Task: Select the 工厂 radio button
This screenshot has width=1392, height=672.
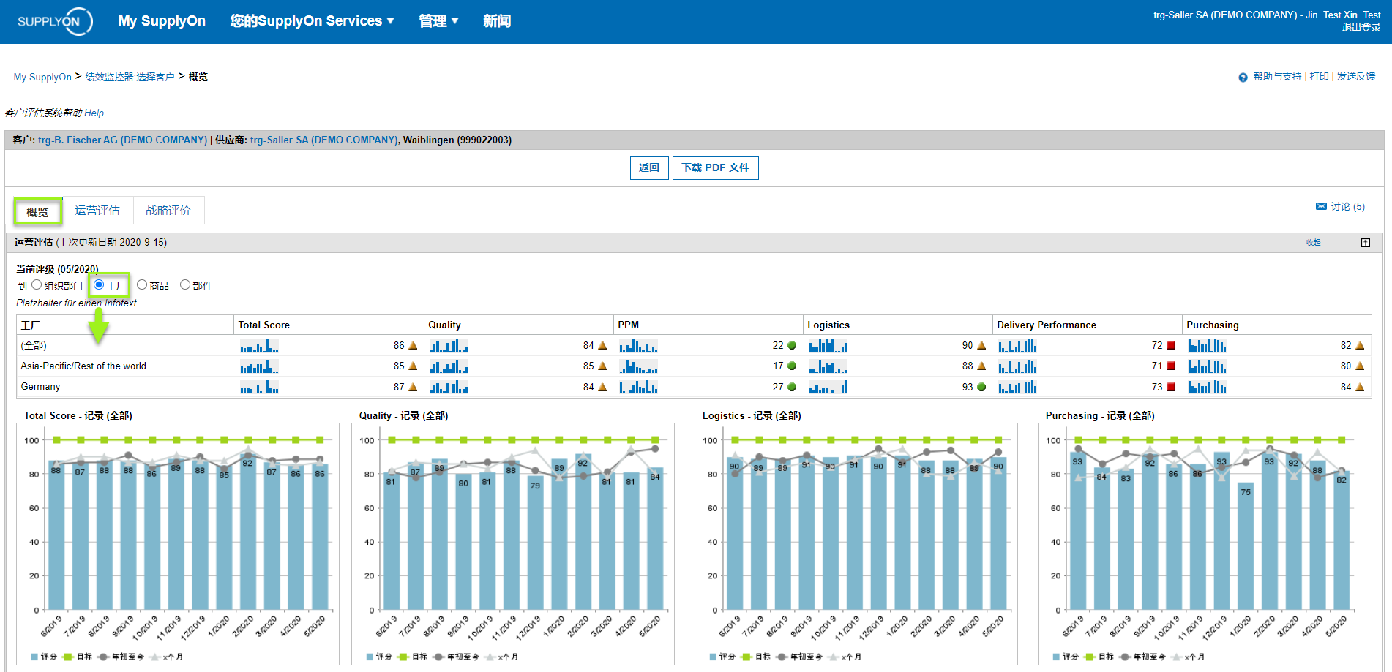Action: pos(99,284)
